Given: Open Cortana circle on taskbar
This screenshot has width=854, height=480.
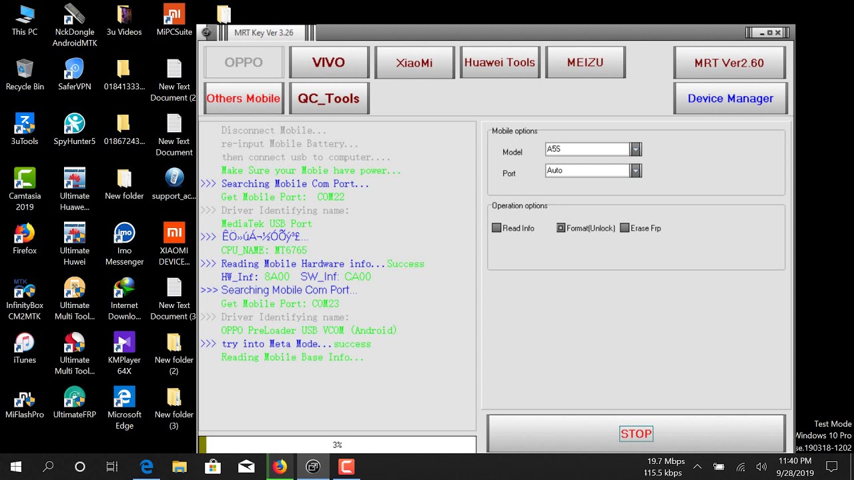Looking at the screenshot, I should pyautogui.click(x=80, y=467).
